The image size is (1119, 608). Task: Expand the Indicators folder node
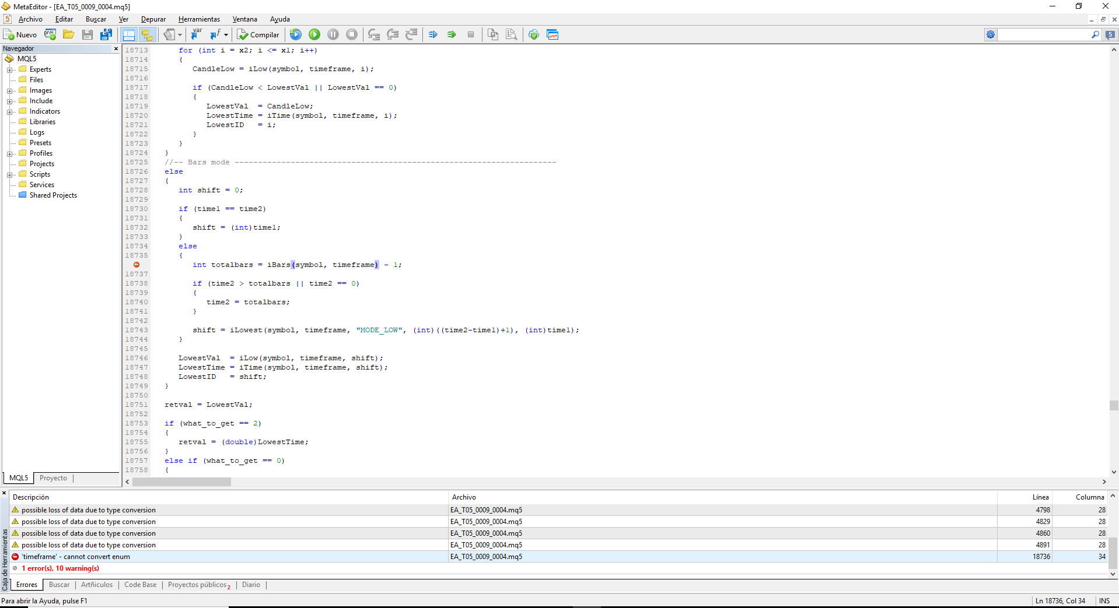(x=10, y=112)
